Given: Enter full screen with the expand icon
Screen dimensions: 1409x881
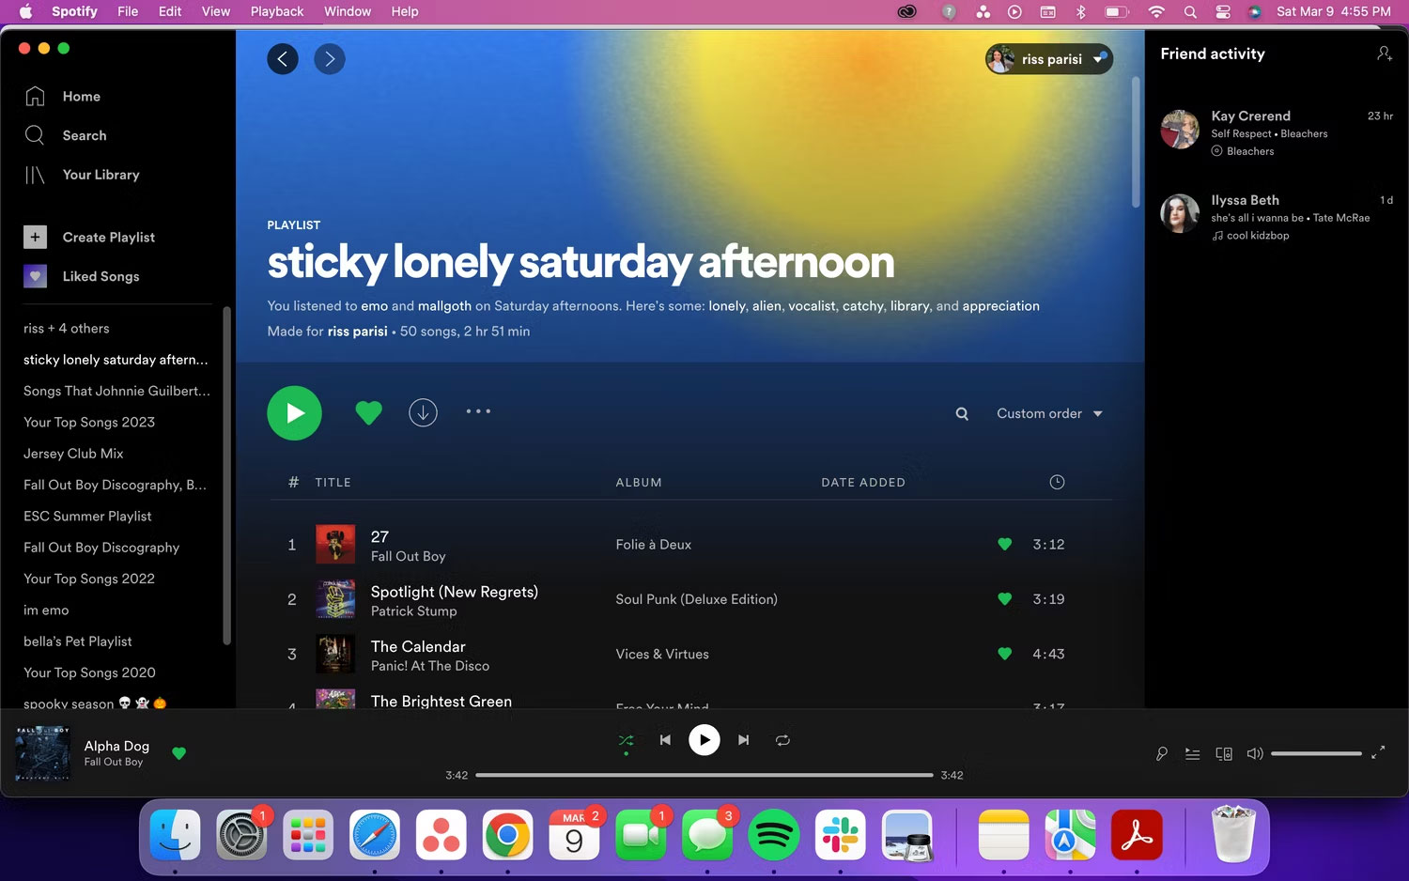Looking at the screenshot, I should coord(1378,752).
